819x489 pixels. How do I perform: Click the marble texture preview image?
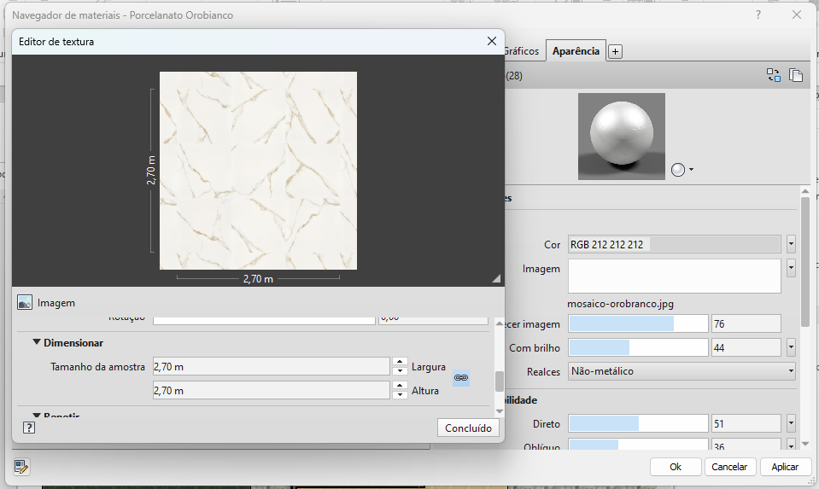coord(258,171)
